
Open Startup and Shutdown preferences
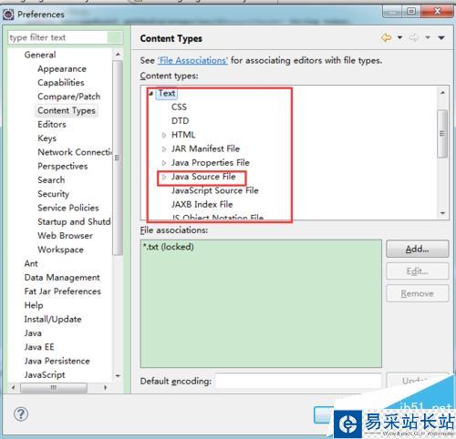(x=74, y=222)
